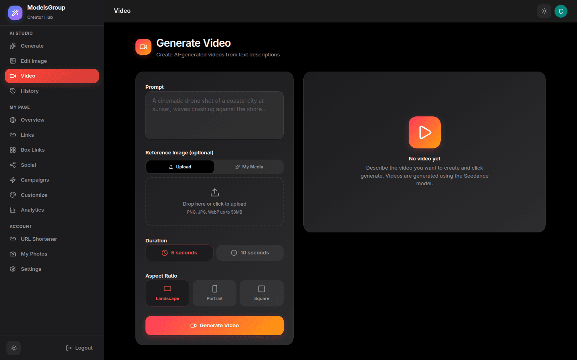
Task: Log out of the account
Action: [79, 348]
